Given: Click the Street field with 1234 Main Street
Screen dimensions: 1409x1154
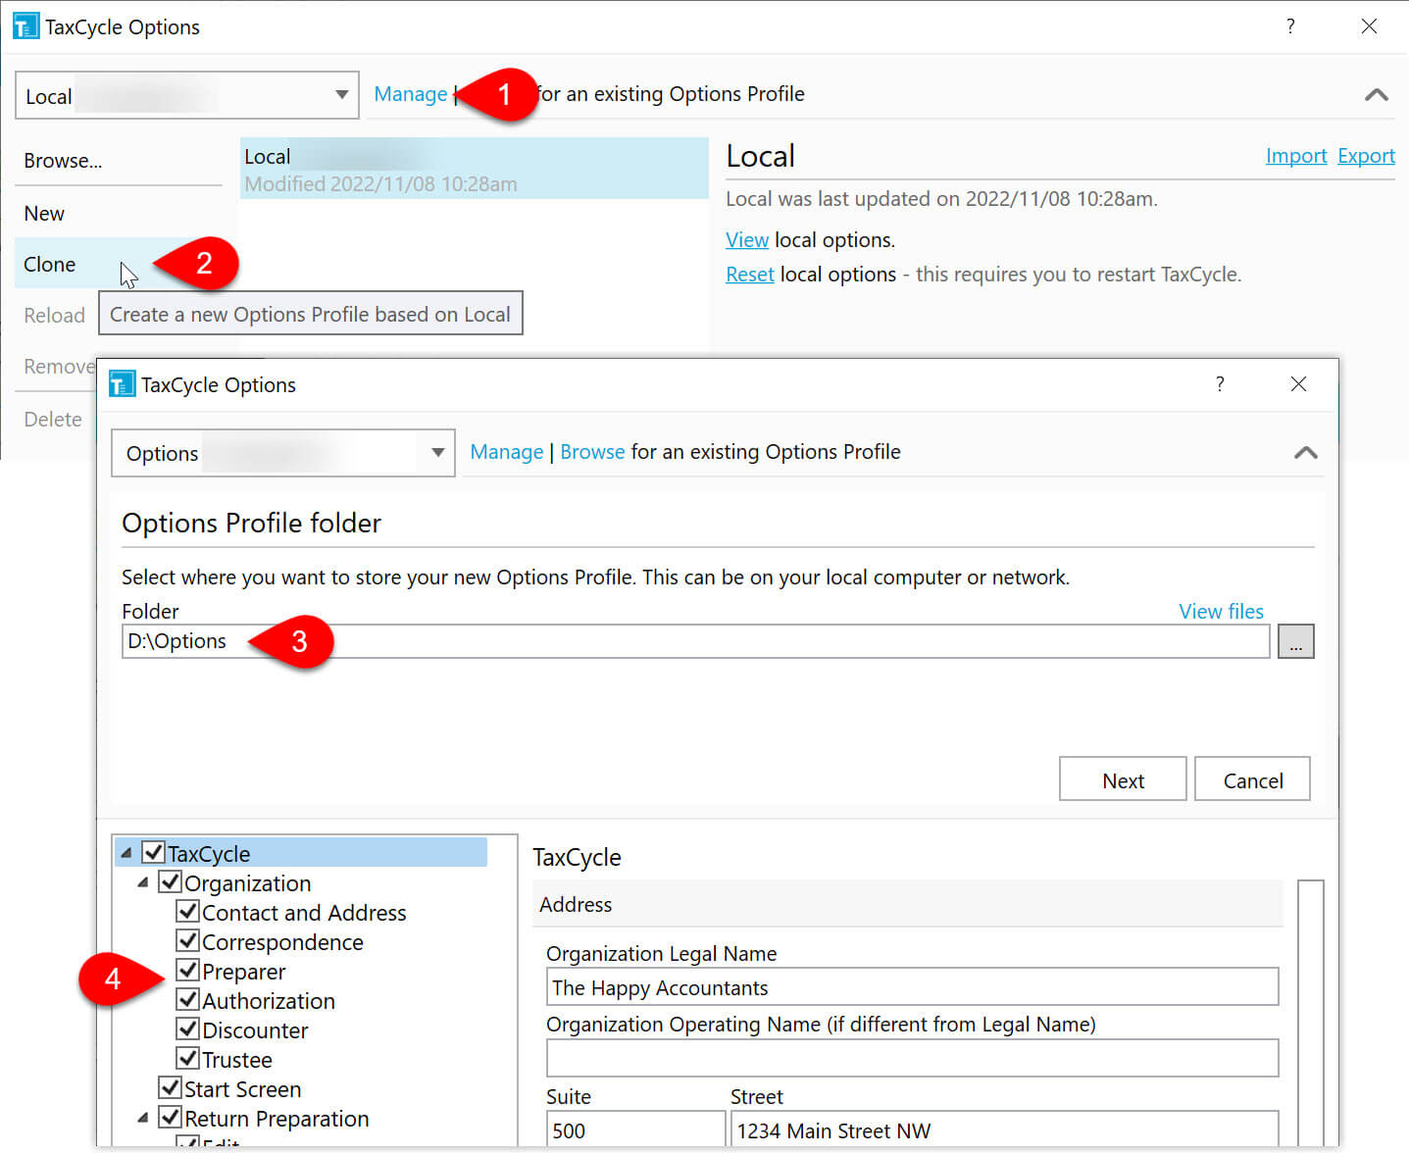Looking at the screenshot, I should (x=1004, y=1129).
